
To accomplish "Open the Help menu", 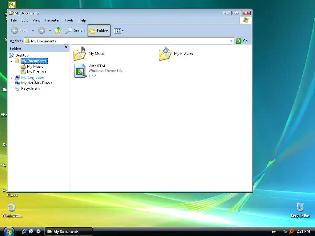I will point(82,20).
